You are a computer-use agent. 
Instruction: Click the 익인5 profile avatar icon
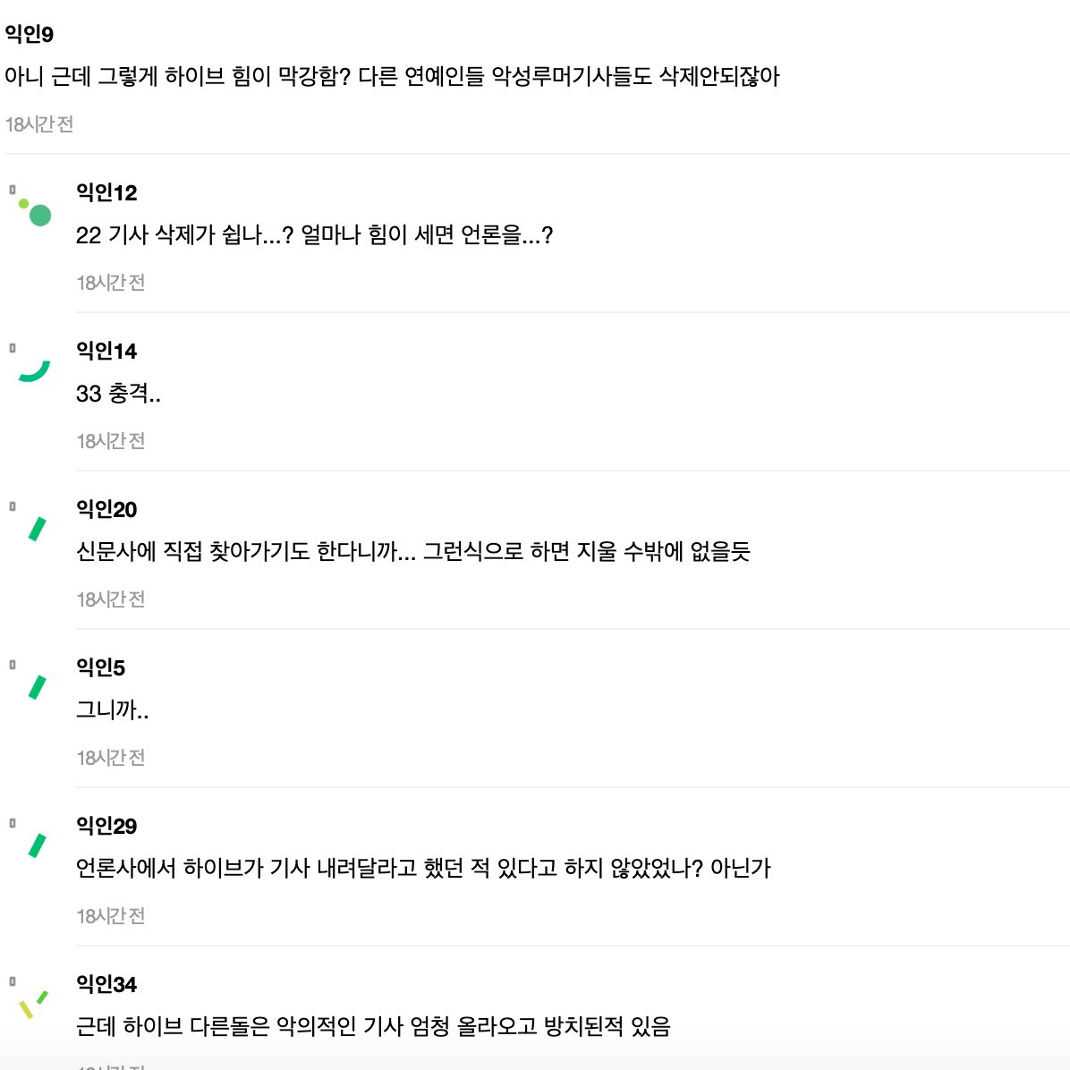pos(37,687)
